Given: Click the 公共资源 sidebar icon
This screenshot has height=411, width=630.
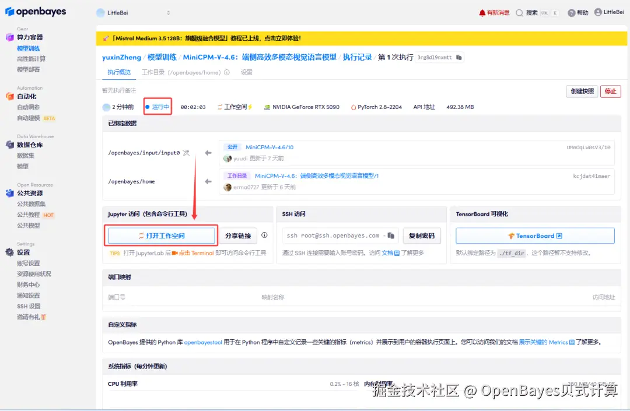Looking at the screenshot, I should [10, 193].
